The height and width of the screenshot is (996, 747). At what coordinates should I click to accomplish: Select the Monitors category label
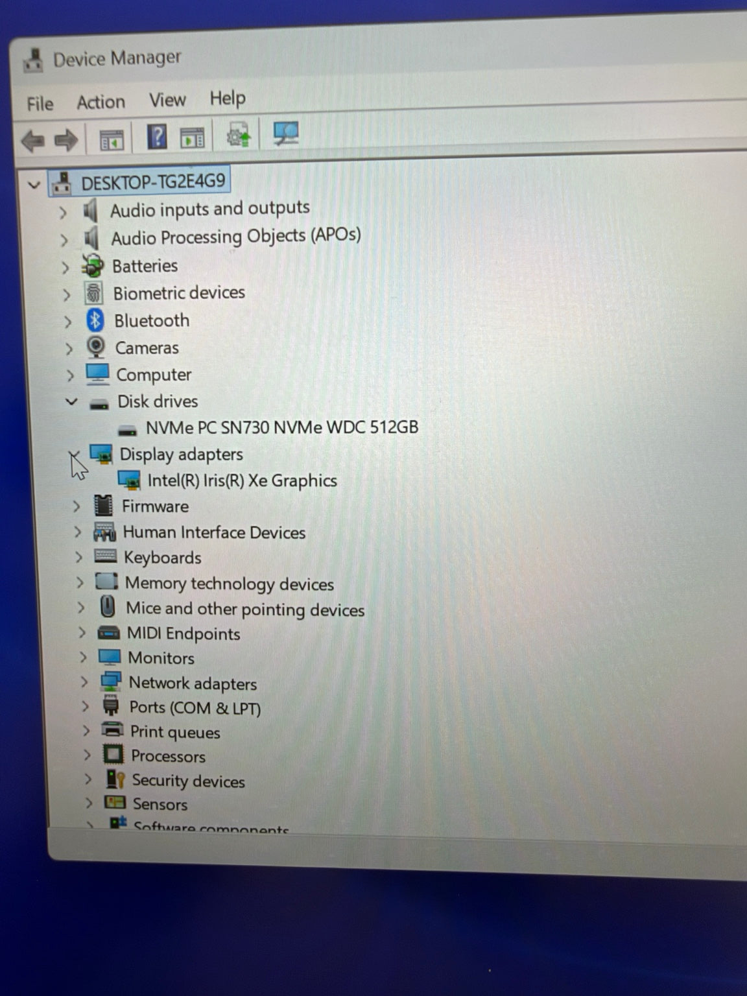(x=161, y=658)
